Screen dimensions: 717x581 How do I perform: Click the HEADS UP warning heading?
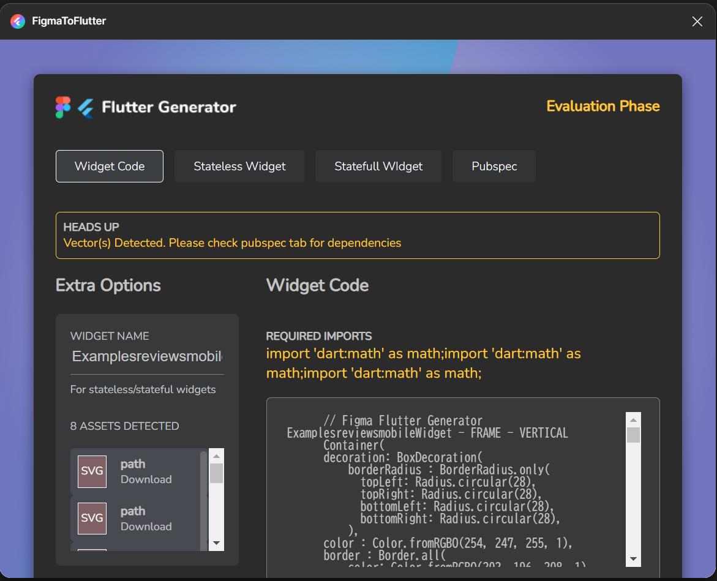pos(91,227)
